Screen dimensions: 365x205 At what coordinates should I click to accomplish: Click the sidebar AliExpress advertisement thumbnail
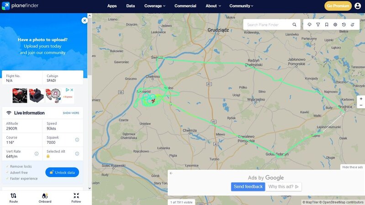tap(43, 95)
